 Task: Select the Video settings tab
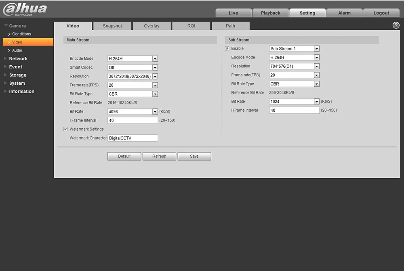pyautogui.click(x=73, y=26)
